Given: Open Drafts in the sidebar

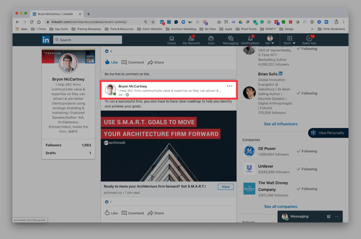Looking at the screenshot, I should 68,153.
